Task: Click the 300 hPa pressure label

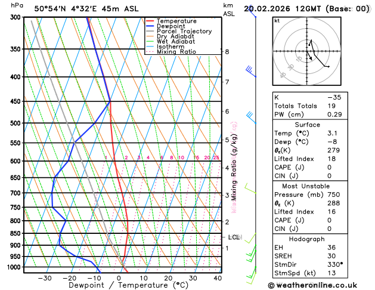Action: 17,17
